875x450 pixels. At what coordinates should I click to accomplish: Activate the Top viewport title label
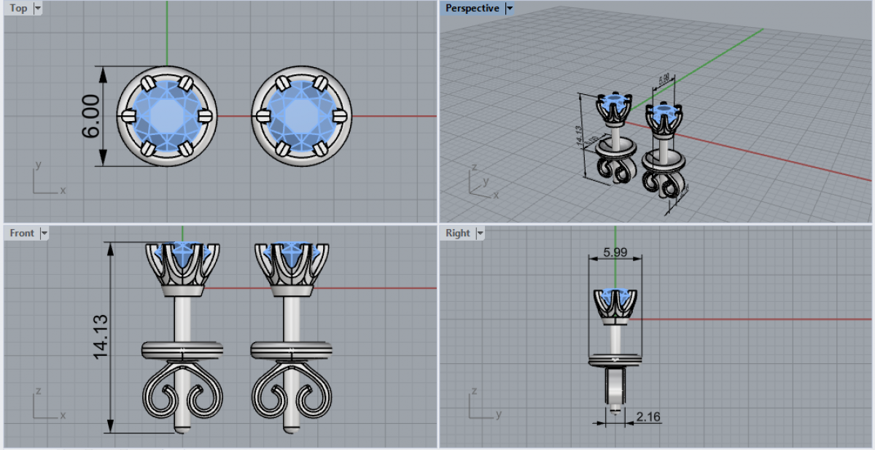point(18,9)
